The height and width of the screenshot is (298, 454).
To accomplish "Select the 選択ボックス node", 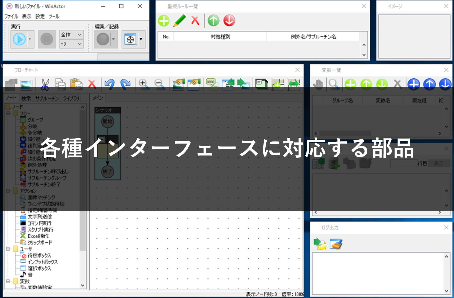I will pyautogui.click(x=39, y=268).
